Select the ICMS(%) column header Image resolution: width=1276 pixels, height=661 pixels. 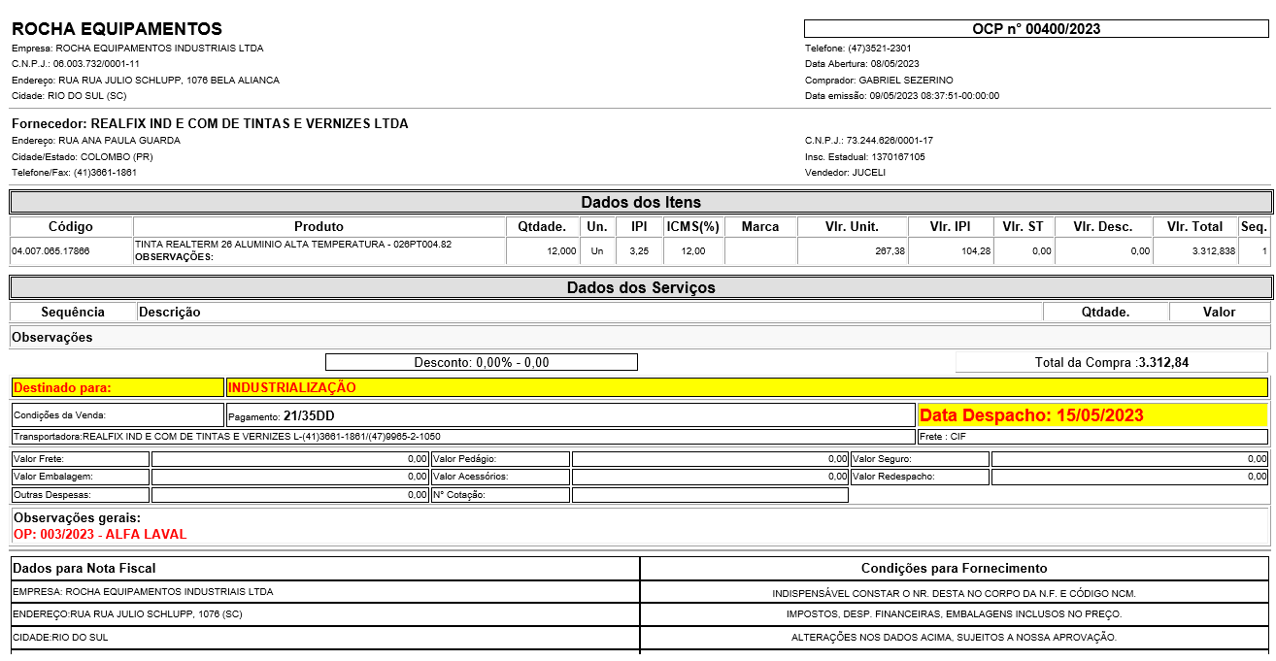(x=694, y=226)
